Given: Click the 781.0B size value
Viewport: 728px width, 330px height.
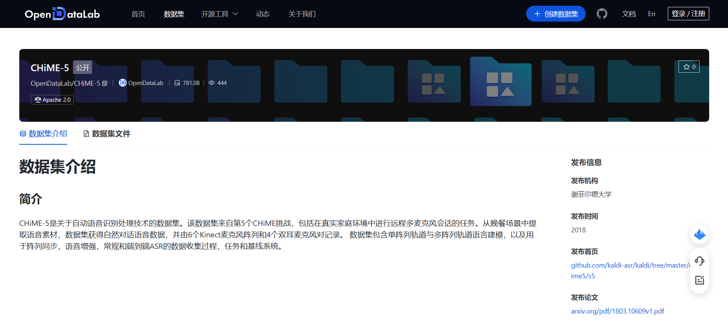Looking at the screenshot, I should pos(191,83).
